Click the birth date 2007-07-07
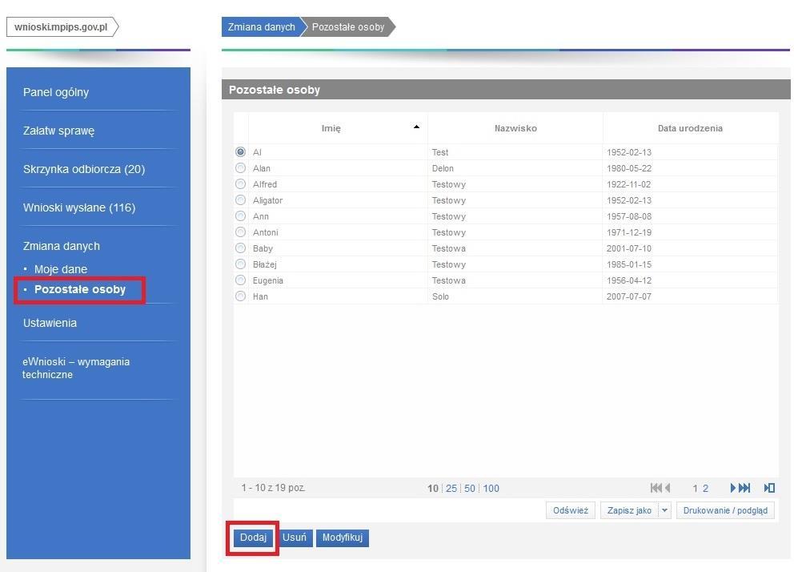The width and height of the screenshot is (794, 572). pyautogui.click(x=629, y=296)
